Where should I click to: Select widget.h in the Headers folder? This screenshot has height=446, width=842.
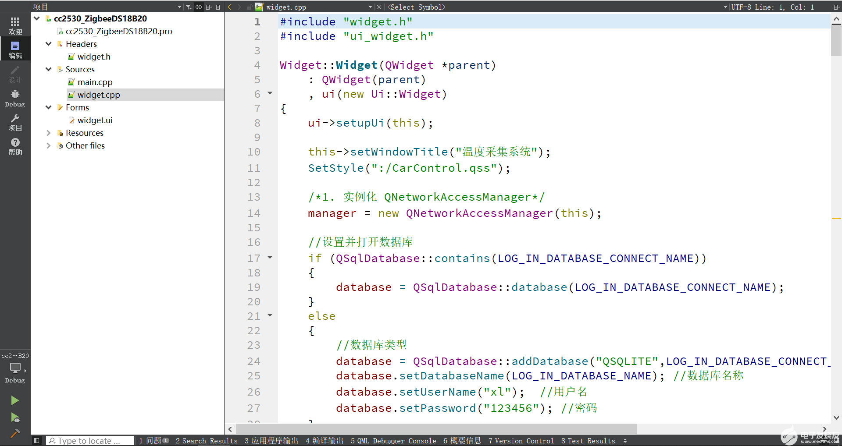tap(94, 57)
